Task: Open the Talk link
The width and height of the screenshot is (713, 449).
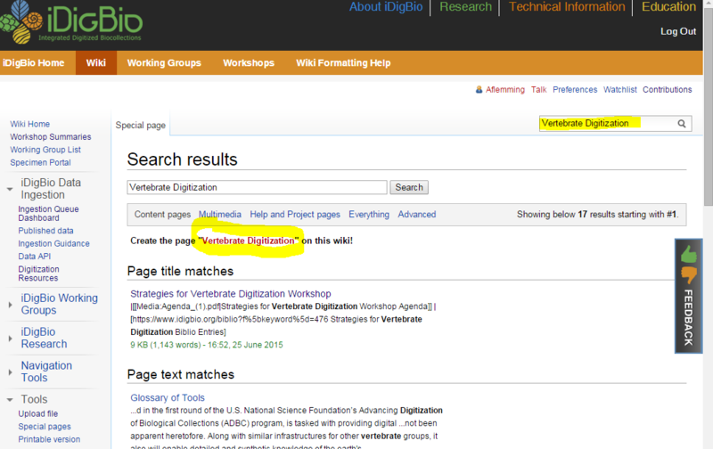Action: pyautogui.click(x=538, y=89)
